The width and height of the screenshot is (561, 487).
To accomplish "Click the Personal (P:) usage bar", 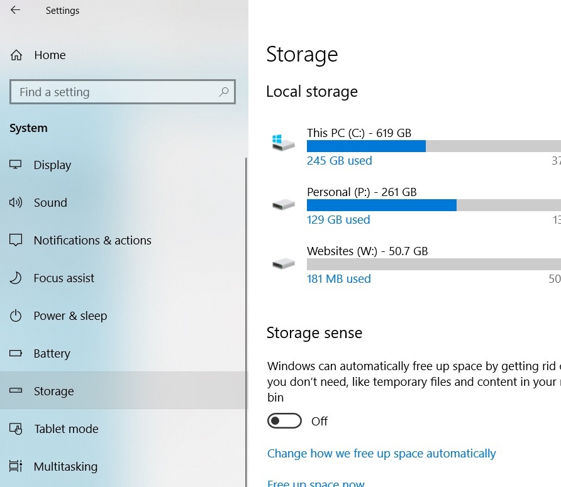I will (433, 205).
